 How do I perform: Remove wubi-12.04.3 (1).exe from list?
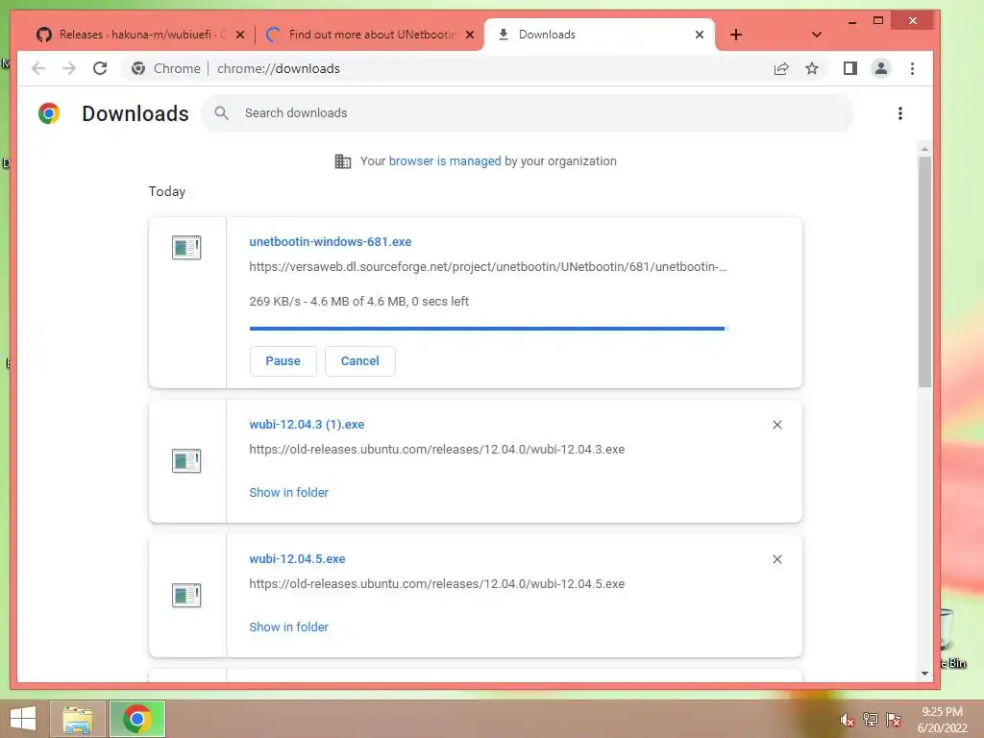[776, 425]
